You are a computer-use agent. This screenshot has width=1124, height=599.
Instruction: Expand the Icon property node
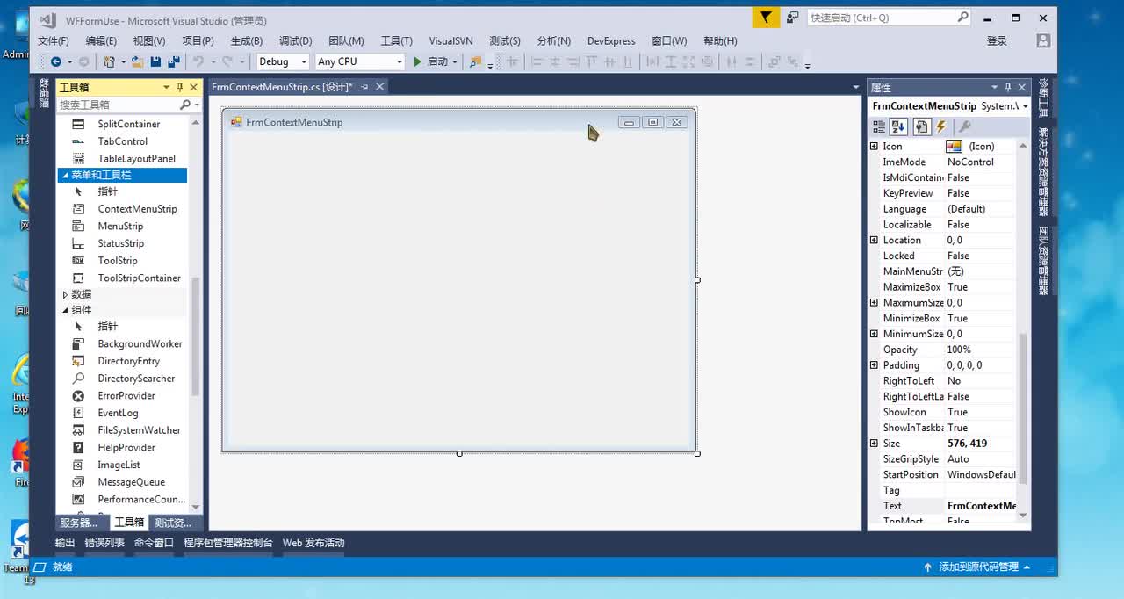point(874,147)
